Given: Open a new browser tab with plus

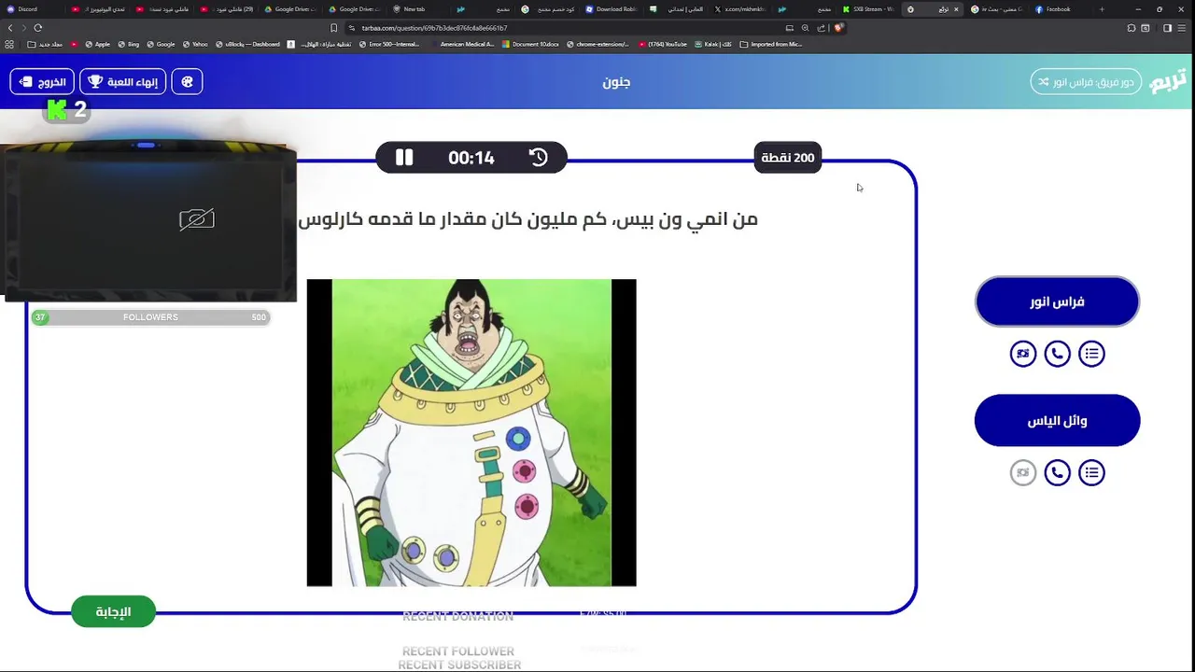Looking at the screenshot, I should click(x=1102, y=9).
